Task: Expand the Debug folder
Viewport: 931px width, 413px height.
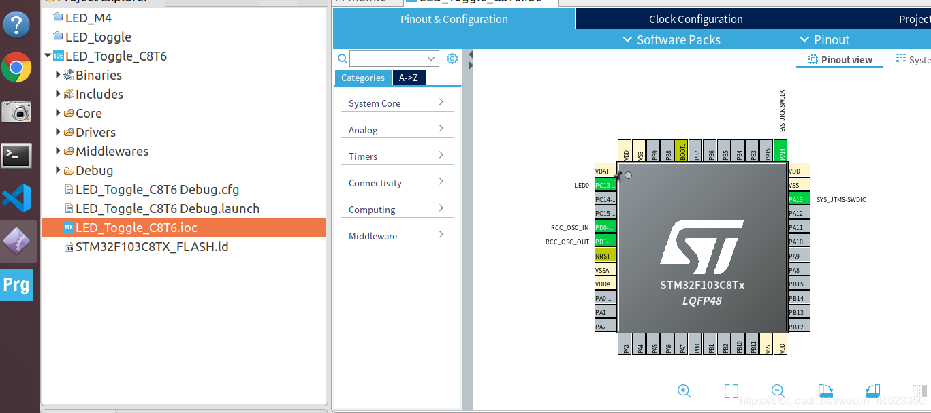Action: (x=58, y=170)
